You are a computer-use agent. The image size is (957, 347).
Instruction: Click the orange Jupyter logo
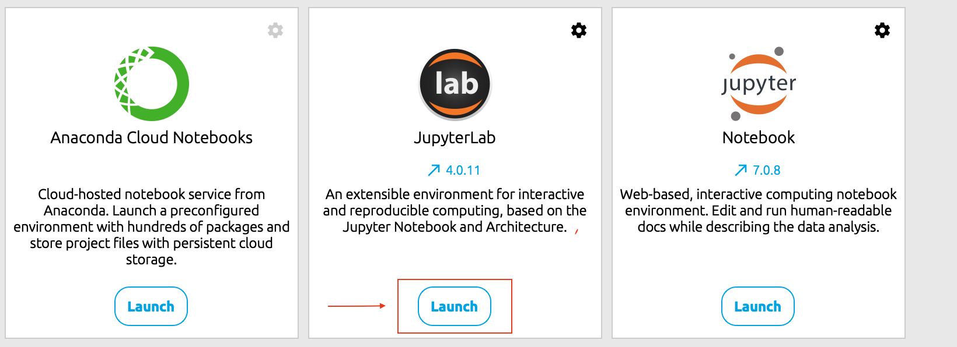tap(759, 84)
